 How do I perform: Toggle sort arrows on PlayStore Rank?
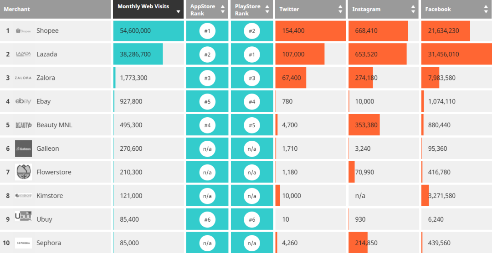click(268, 9)
